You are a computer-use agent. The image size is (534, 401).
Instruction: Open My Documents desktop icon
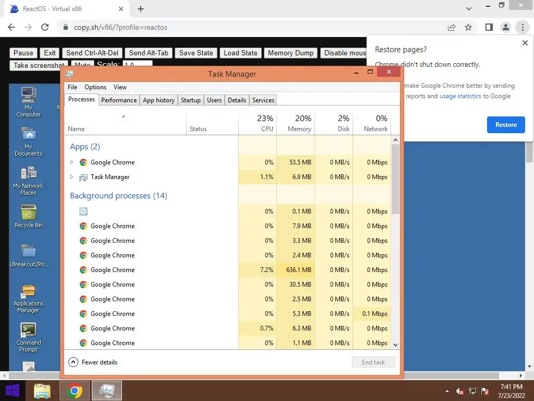29,141
